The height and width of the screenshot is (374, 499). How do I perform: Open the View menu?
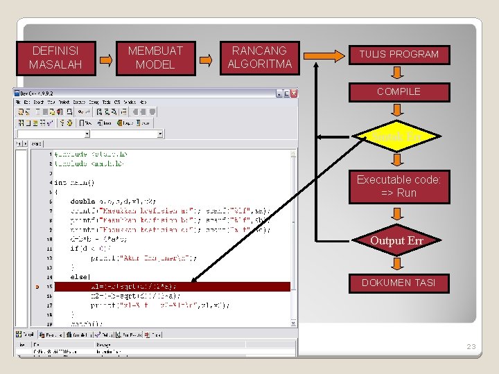tap(51, 102)
